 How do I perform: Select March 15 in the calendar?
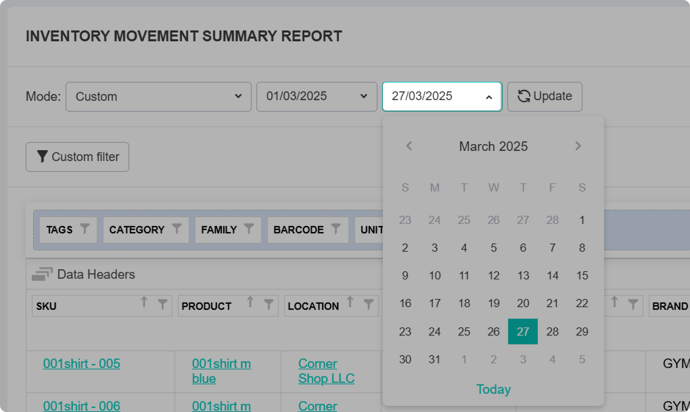(x=582, y=275)
